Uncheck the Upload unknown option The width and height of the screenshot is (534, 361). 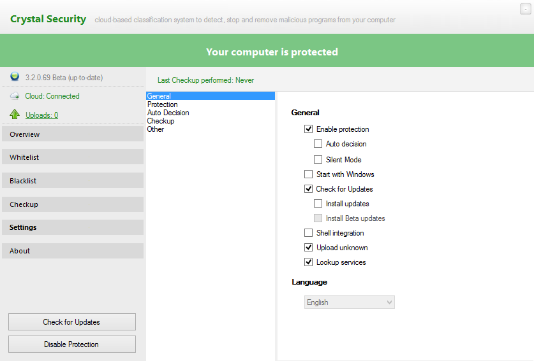(x=309, y=248)
